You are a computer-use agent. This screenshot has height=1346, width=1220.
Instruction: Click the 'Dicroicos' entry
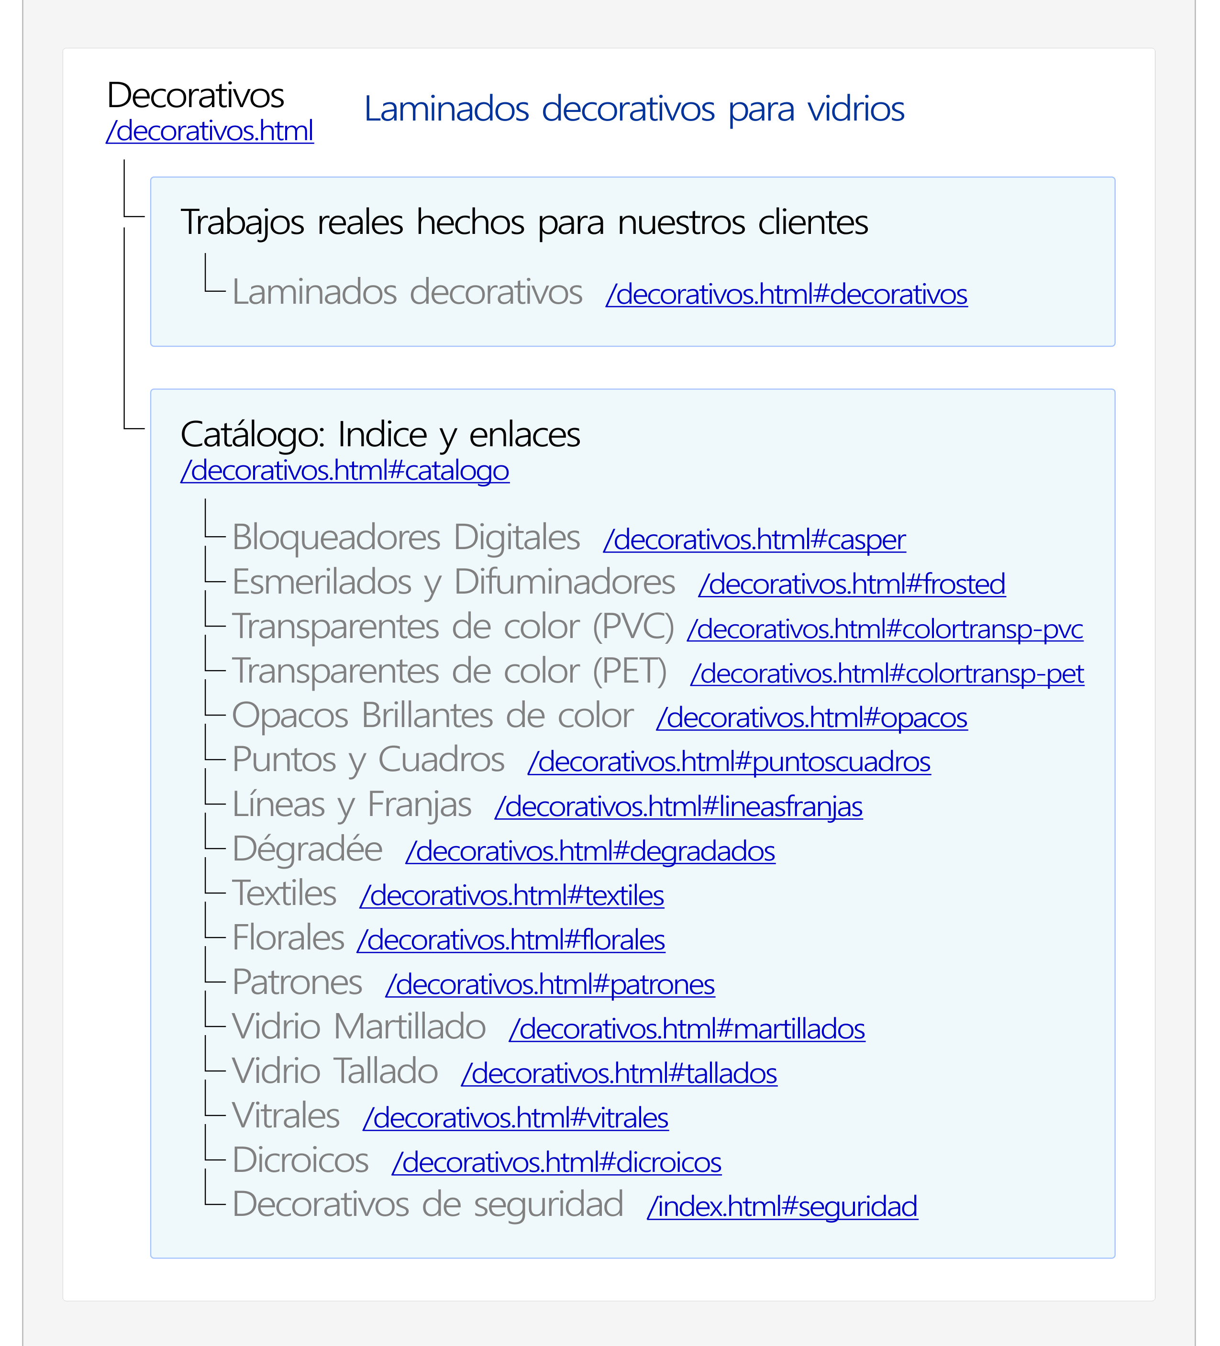click(300, 1160)
